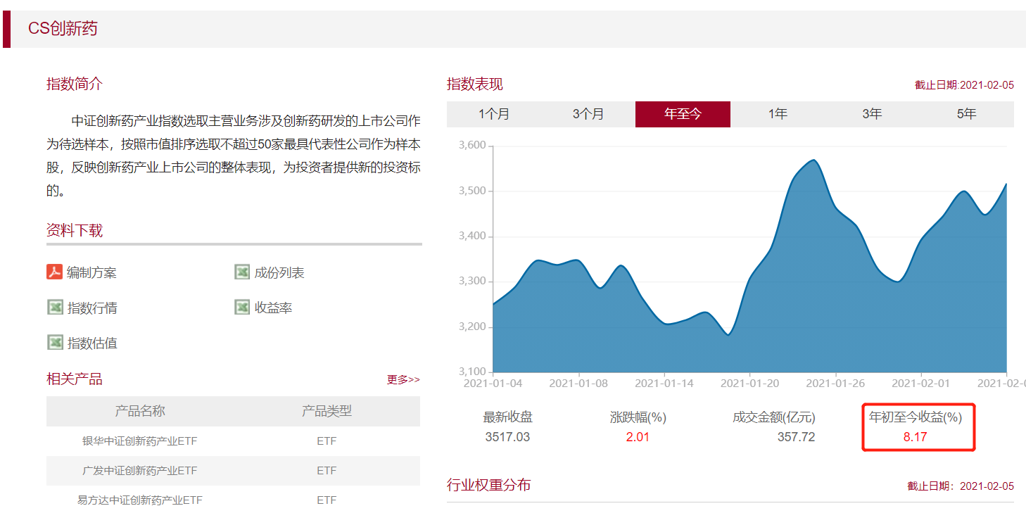Viewport: 1026px width, 525px height.
Task: Click 更多>> next to 相关产品
Action: (403, 379)
